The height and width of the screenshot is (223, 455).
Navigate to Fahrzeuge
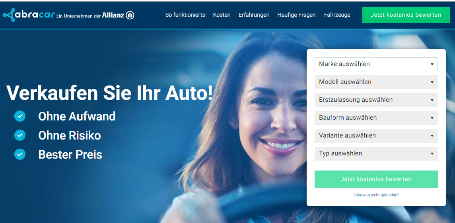click(337, 15)
